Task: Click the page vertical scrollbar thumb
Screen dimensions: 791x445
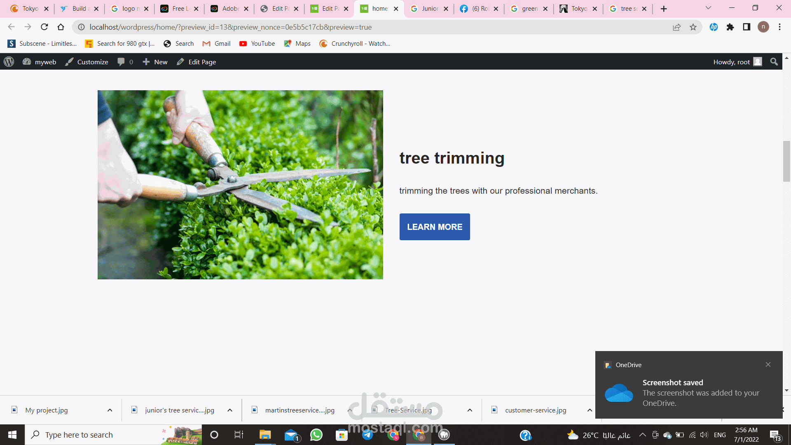Action: [786, 161]
